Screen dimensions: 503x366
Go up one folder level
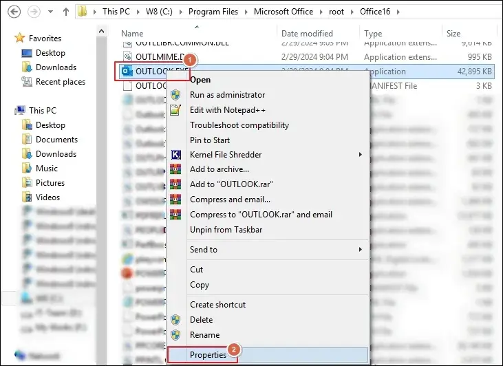(x=66, y=12)
